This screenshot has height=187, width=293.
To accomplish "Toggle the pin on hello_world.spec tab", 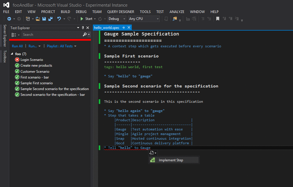I will pyautogui.click(x=124, y=28).
